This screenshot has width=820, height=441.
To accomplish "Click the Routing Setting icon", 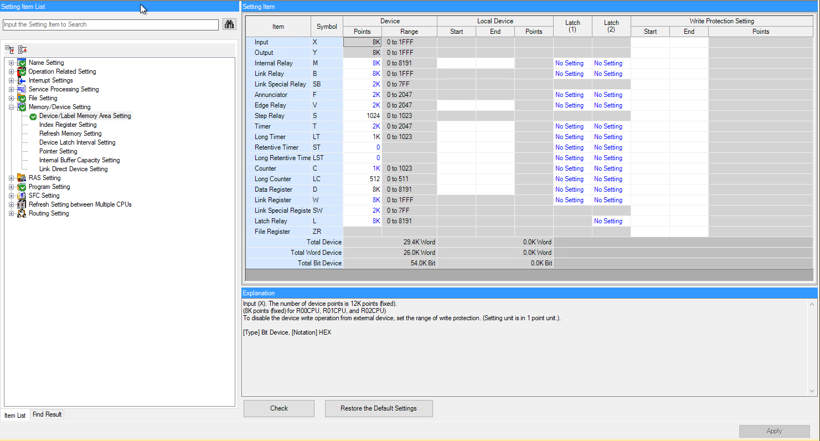I will tap(22, 213).
